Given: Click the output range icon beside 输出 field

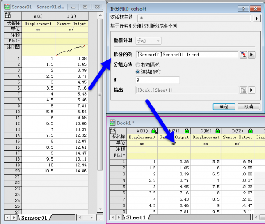Looking at the screenshot, I should (243, 90).
